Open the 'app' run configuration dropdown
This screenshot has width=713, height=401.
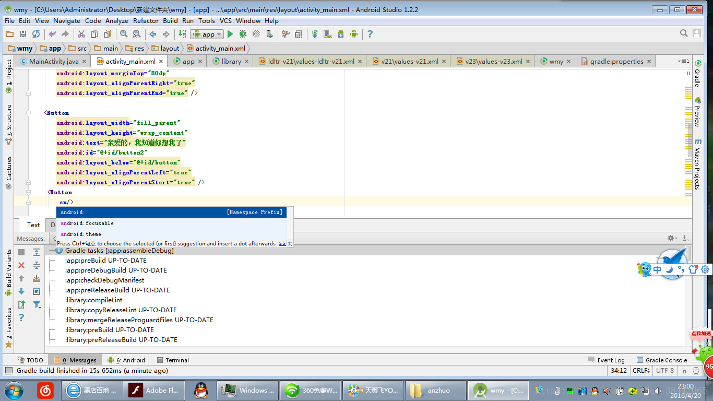click(207, 34)
